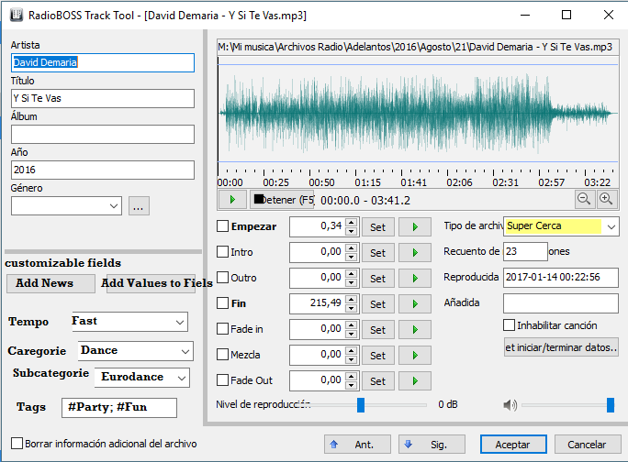Image resolution: width=628 pixels, height=462 pixels.
Task: Play from Empezar marker position
Action: click(415, 227)
